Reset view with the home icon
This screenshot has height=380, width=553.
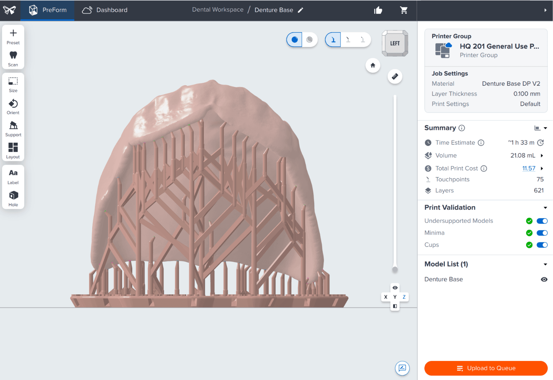pyautogui.click(x=373, y=65)
